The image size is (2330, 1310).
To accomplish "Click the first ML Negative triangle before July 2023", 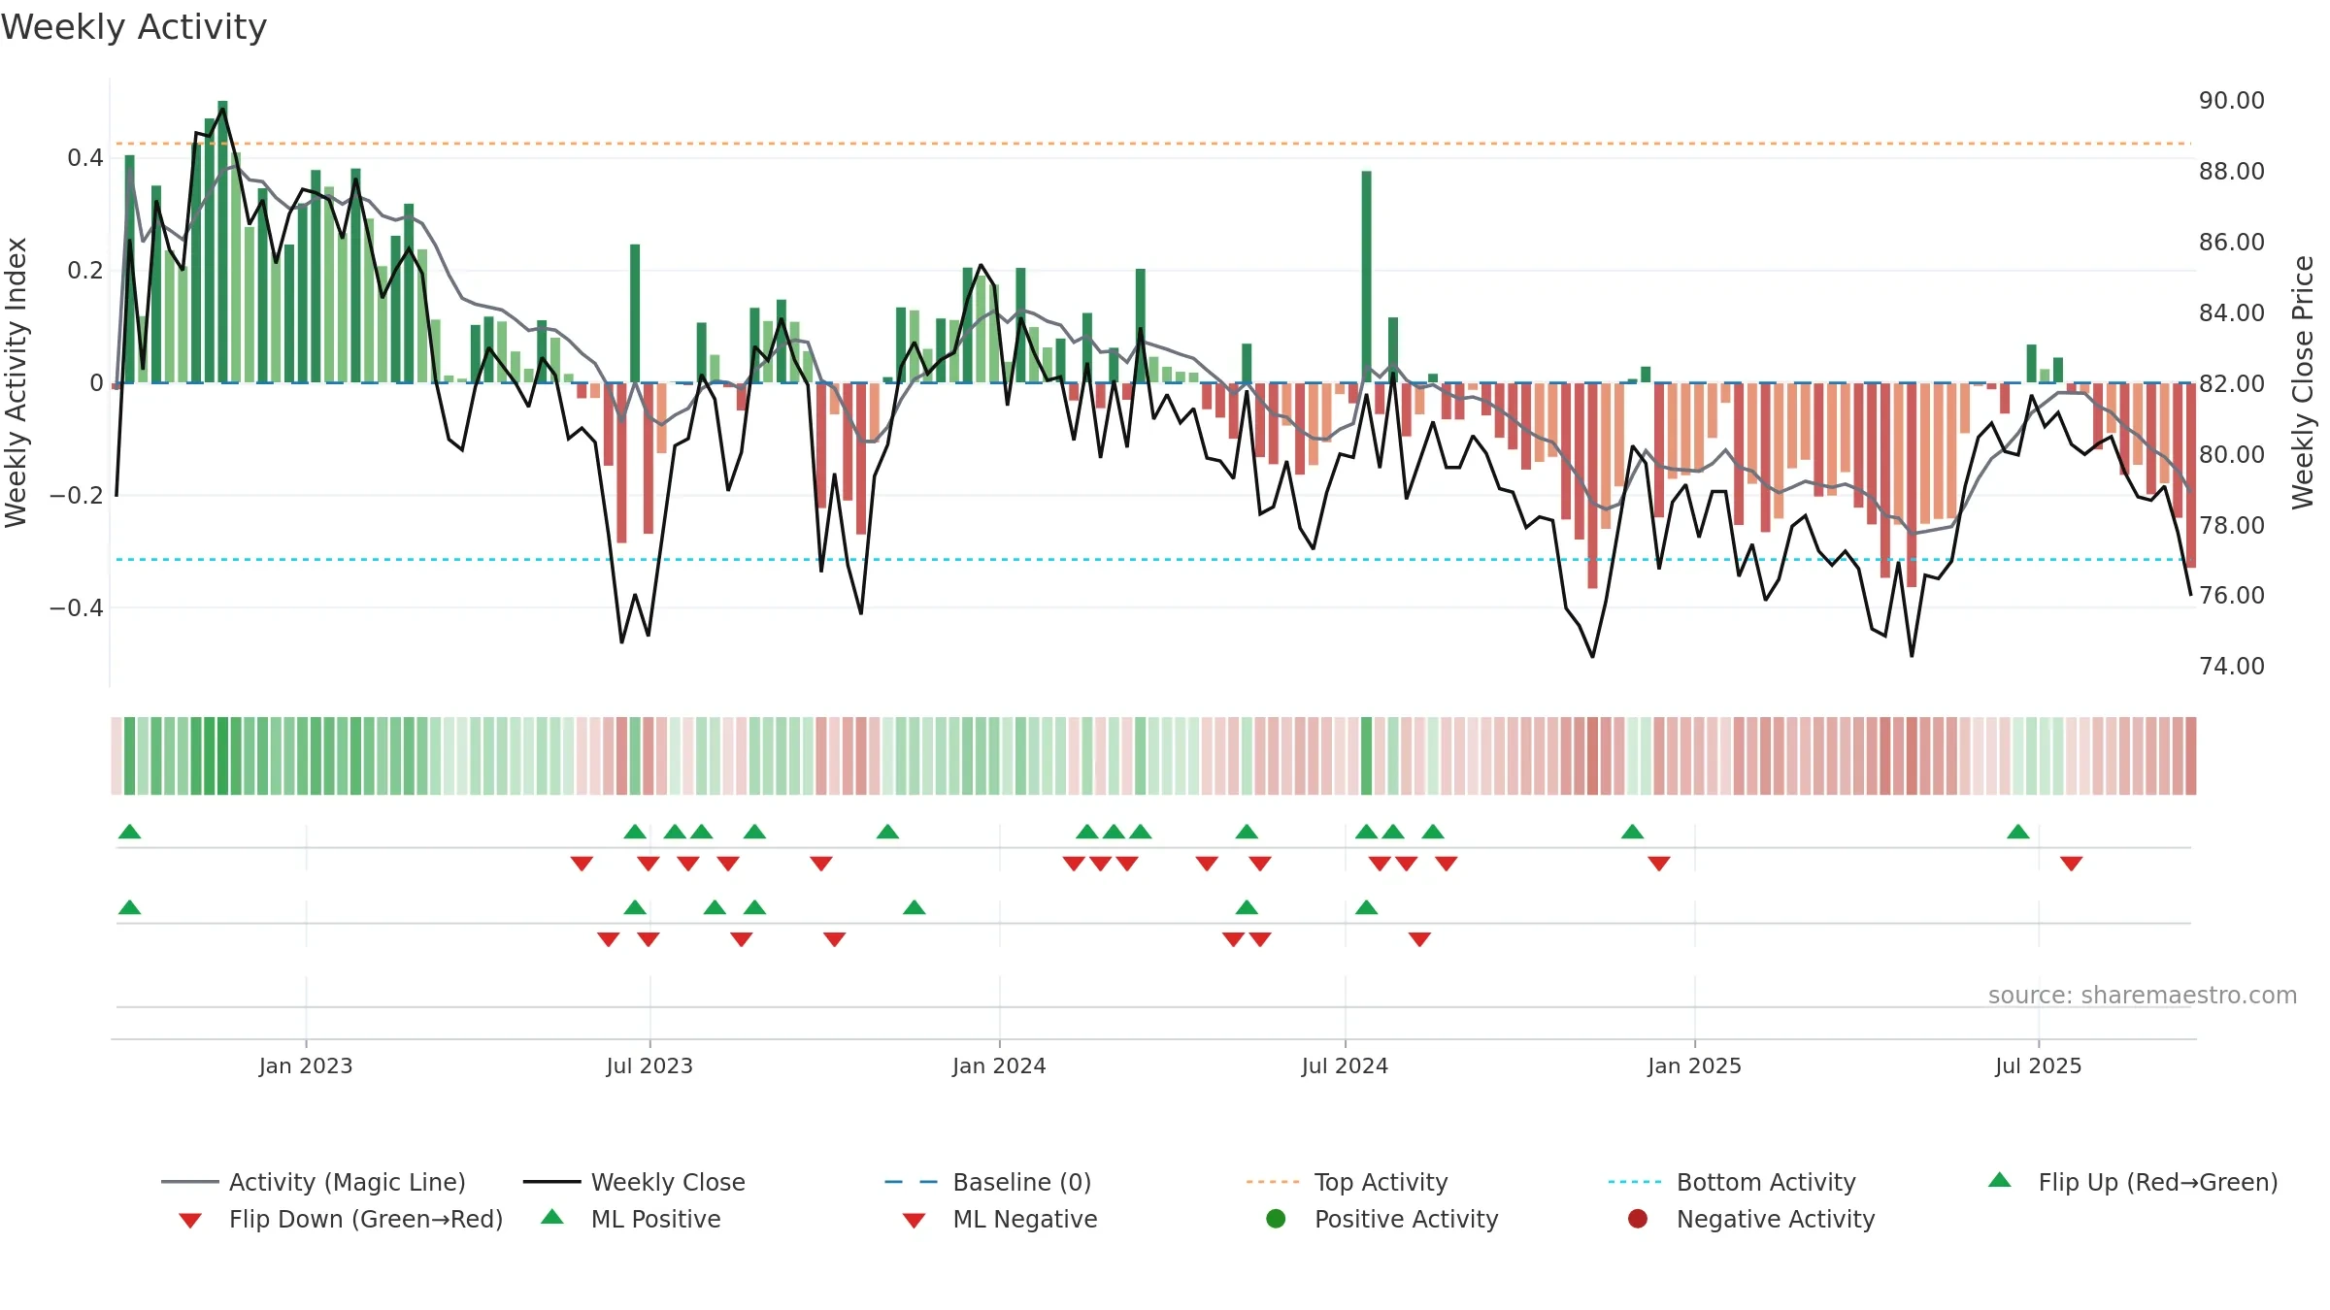I will 609,939.
